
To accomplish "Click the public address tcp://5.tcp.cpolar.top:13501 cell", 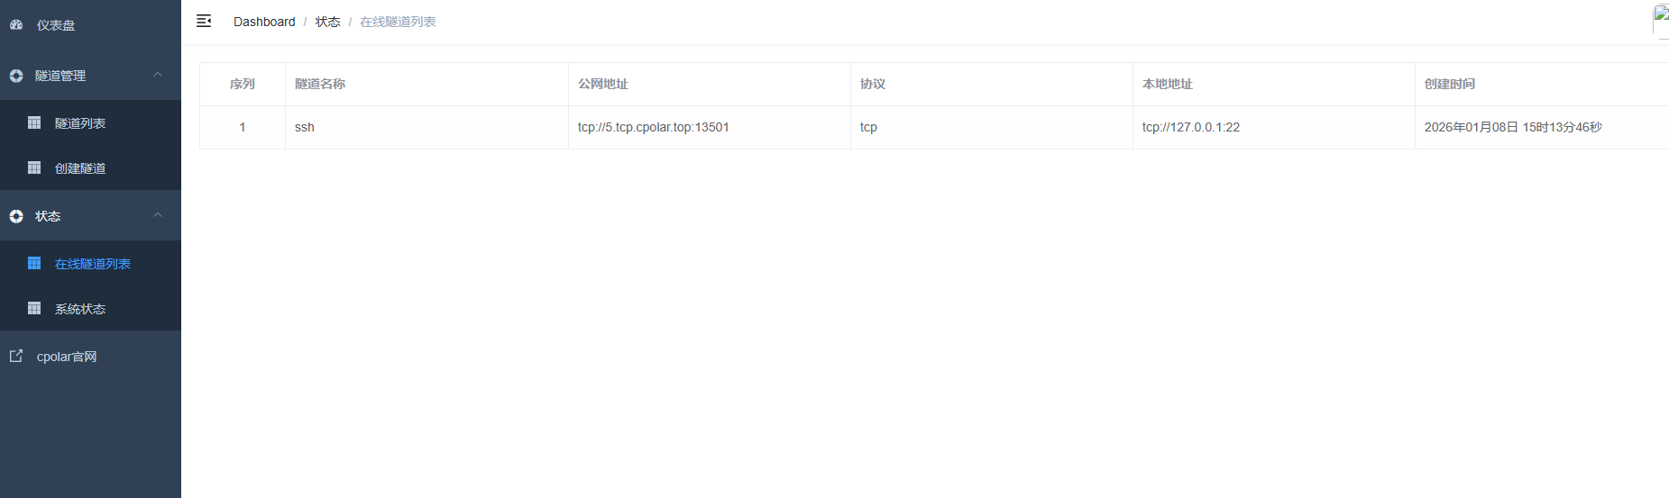I will click(x=654, y=127).
